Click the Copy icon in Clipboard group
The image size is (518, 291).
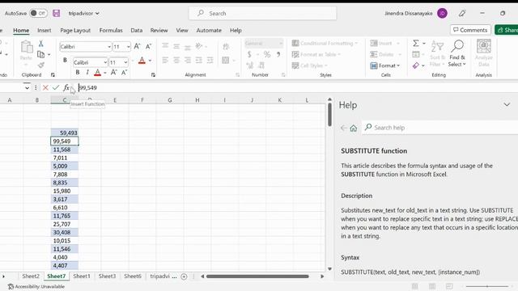[41, 54]
